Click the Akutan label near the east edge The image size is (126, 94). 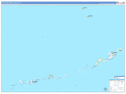[120, 50]
